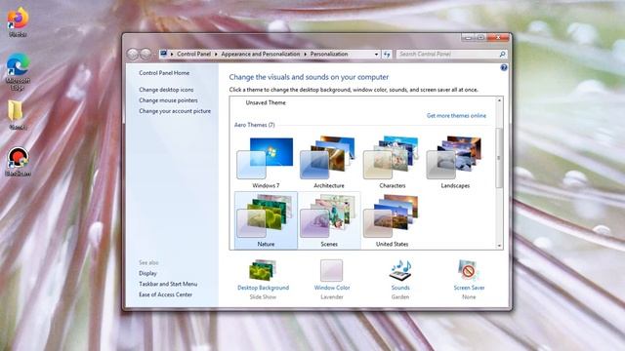
Task: Open the blue Help question mark
Action: [504, 67]
